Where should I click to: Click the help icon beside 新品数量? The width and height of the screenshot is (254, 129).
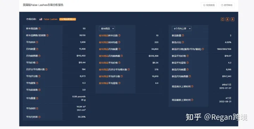click(183, 35)
